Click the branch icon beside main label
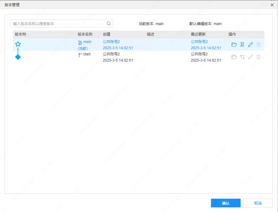The image size is (278, 212). 80,41
